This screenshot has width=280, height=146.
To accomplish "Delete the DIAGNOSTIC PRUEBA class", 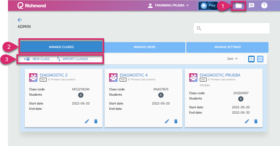I will (x=256, y=121).
